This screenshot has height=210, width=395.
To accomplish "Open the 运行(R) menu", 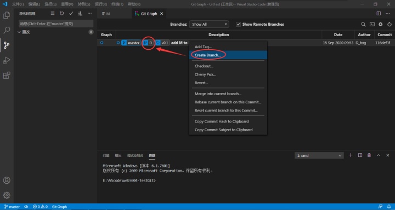I will click(101, 4).
